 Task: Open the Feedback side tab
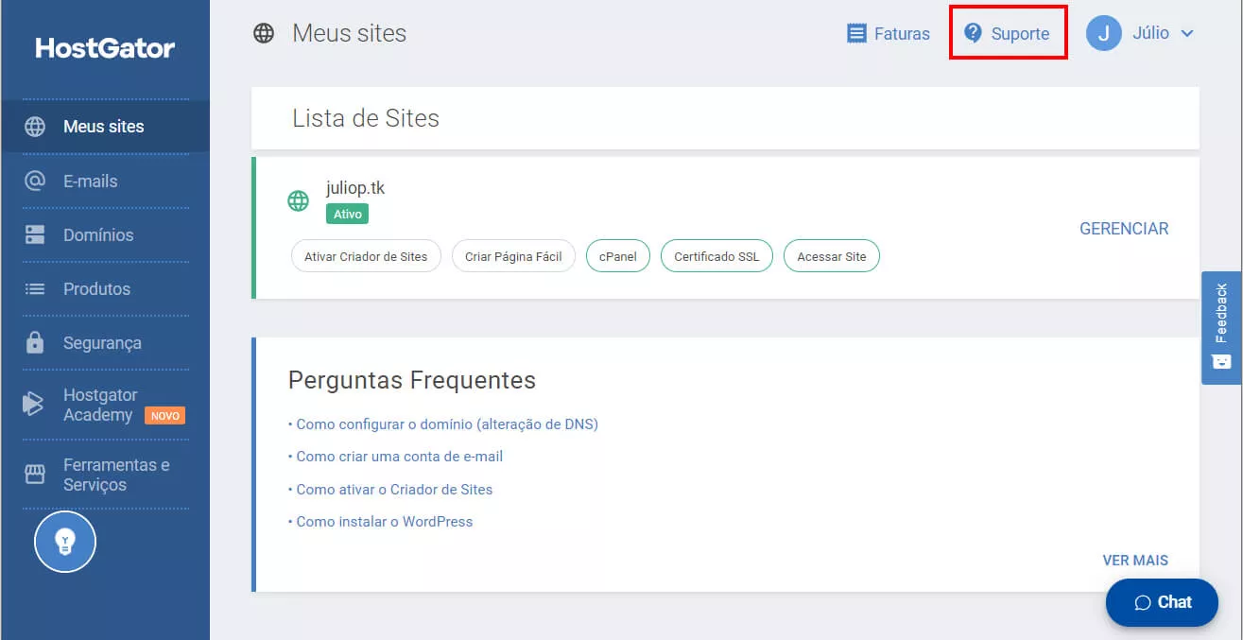click(1221, 328)
